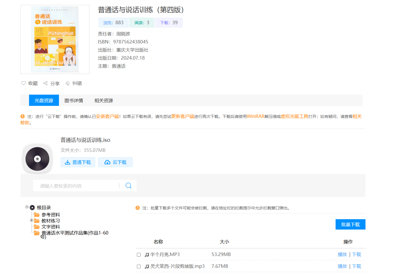Expand the 教材练习 folder node
The height and width of the screenshot is (277, 400).
[31, 220]
